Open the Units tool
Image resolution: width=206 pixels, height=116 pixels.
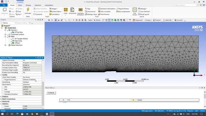tap(66, 11)
